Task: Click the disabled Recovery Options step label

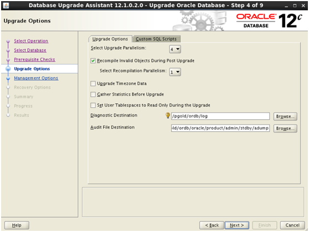Action: pos(32,88)
